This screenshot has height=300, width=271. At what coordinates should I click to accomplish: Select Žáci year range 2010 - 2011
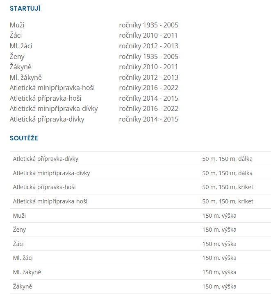[x=148, y=36]
